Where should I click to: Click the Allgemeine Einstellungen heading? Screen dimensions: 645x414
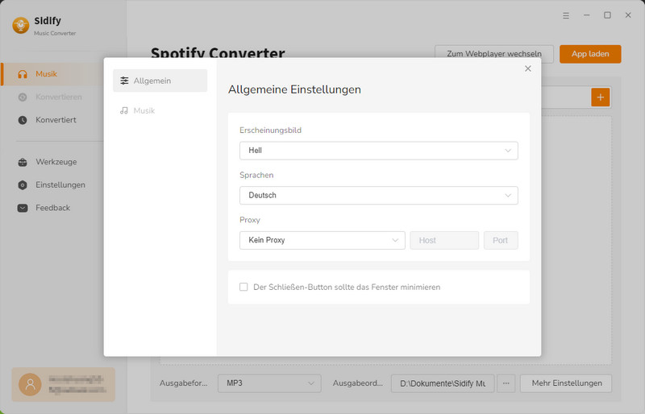point(294,89)
